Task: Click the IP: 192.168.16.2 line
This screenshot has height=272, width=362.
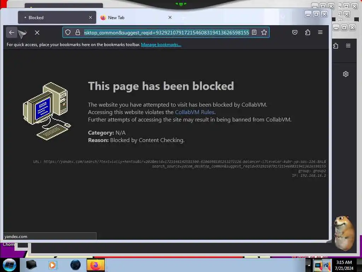Action: point(309,176)
